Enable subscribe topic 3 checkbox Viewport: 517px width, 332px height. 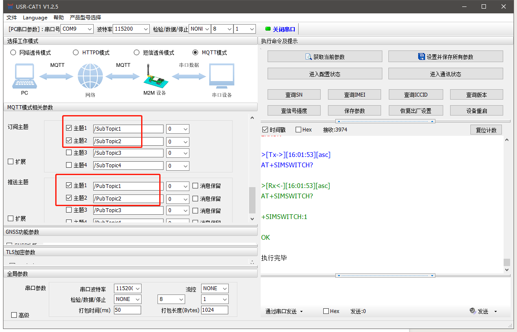tap(69, 153)
